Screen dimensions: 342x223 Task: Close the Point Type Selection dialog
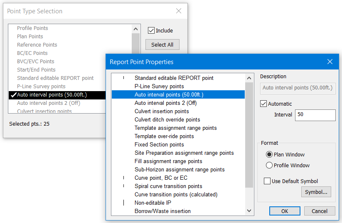click(x=179, y=11)
